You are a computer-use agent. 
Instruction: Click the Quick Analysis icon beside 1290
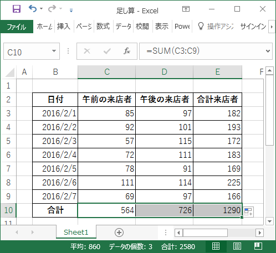248,211
